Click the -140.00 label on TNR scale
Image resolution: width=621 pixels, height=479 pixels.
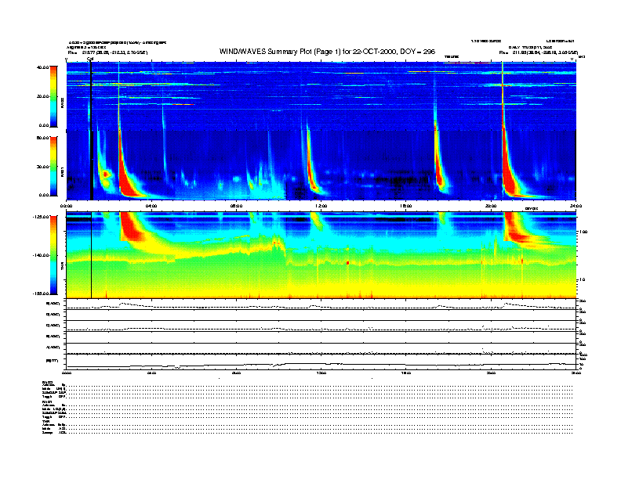point(41,255)
